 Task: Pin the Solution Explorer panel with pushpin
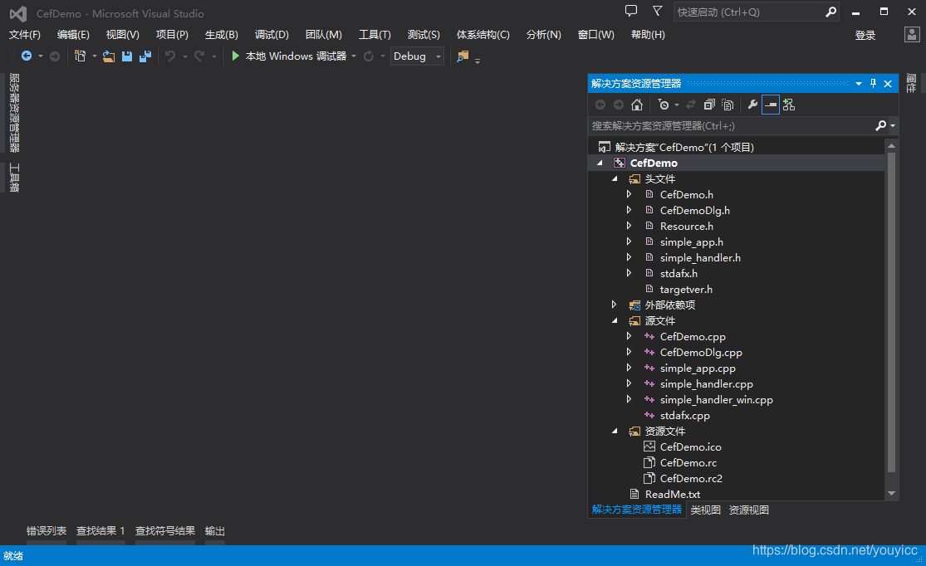(874, 83)
